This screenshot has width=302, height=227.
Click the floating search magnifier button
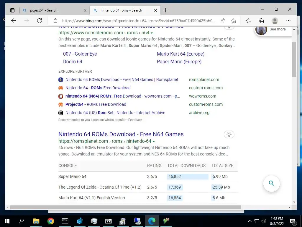pos(272,183)
